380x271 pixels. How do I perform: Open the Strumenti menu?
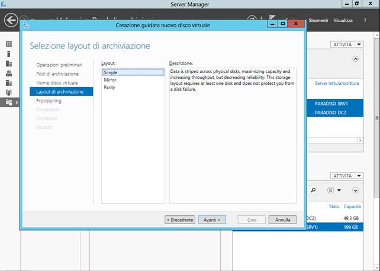318,20
